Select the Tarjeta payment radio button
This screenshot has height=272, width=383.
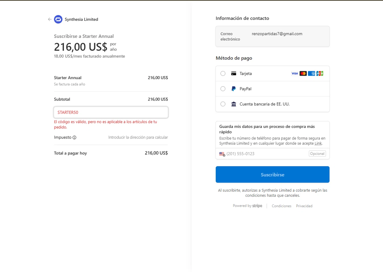223,73
